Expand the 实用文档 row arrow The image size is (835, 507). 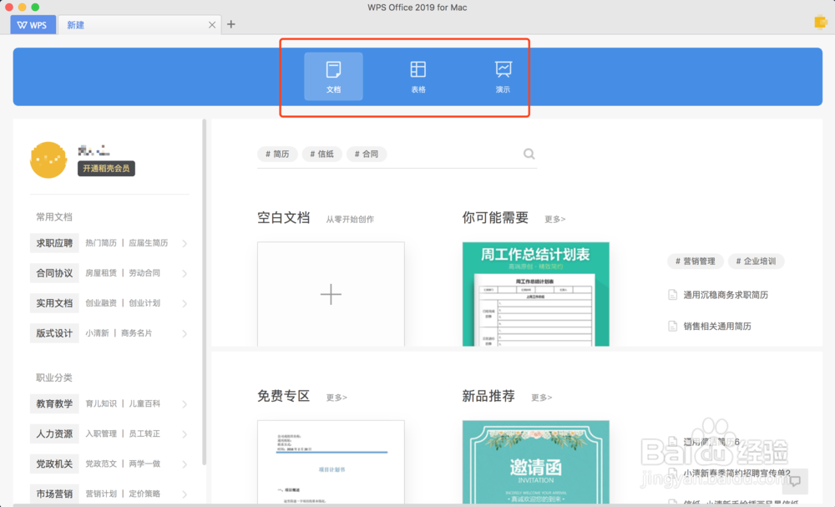tap(185, 303)
